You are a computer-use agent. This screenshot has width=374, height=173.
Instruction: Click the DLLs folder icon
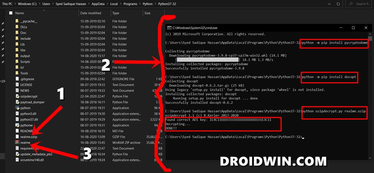(17, 27)
